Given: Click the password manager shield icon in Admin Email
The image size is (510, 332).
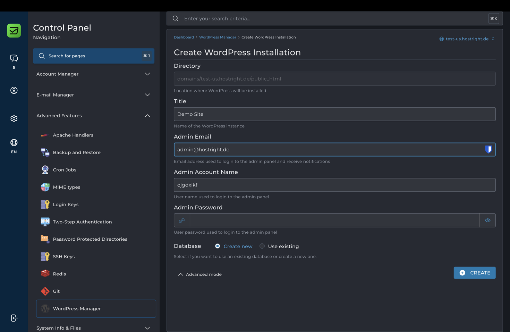Looking at the screenshot, I should coord(488,149).
